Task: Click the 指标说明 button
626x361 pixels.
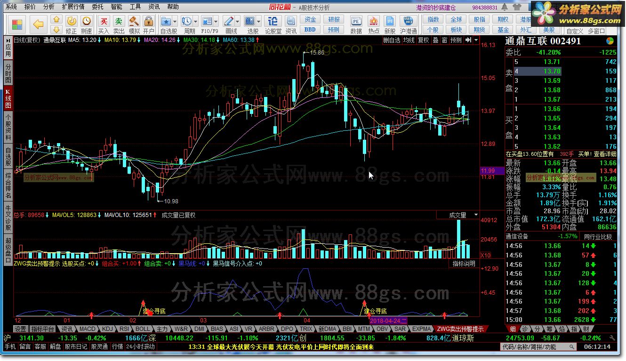Action: (x=464, y=264)
